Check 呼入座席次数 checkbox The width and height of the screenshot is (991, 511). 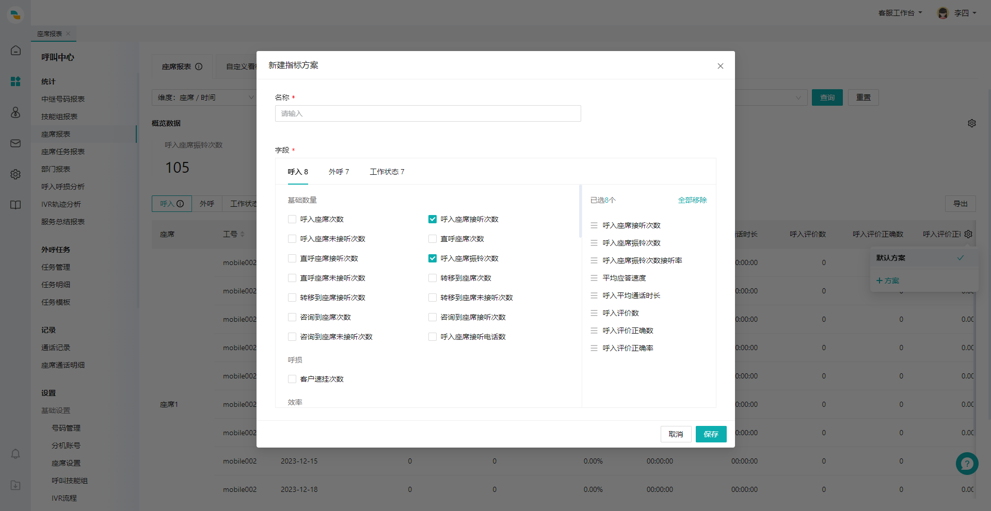coord(292,219)
